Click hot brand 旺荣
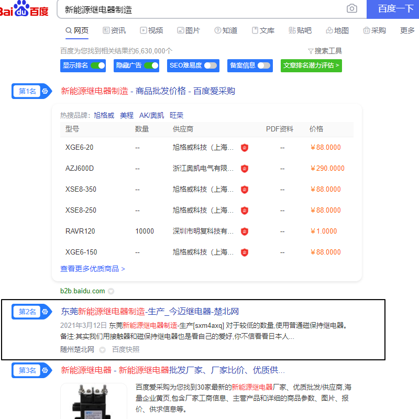The image size is (419, 419). coord(177,115)
